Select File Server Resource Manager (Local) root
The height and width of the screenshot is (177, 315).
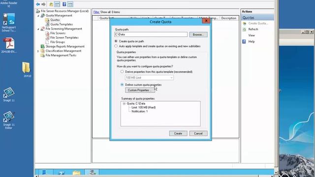pyautogui.click(x=64, y=11)
